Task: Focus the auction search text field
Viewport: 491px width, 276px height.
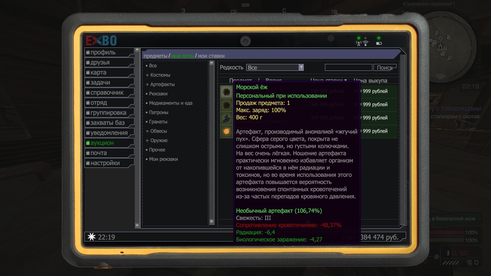Action: point(349,68)
